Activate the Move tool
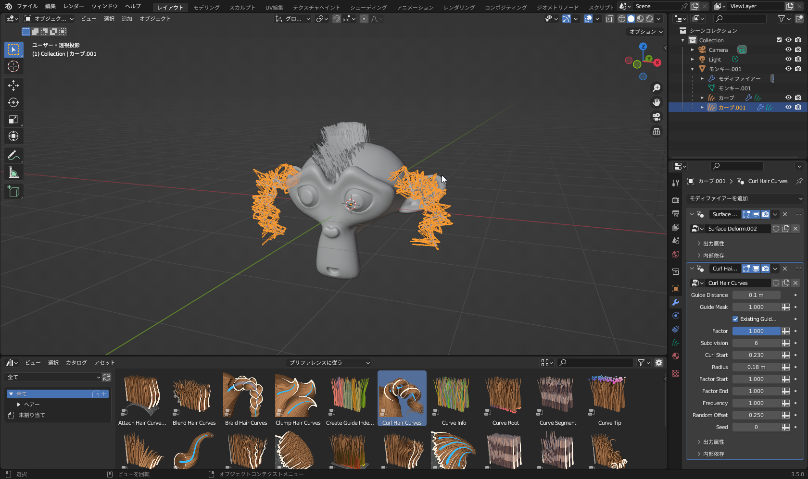The image size is (808, 479). click(13, 86)
